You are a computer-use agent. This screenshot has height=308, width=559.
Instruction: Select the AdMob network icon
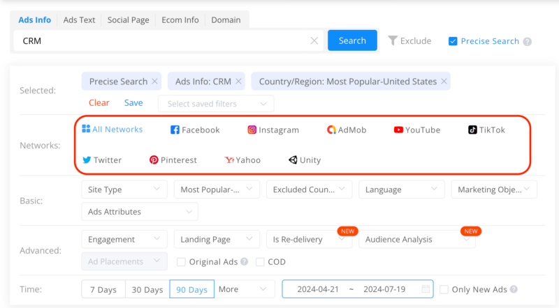pyautogui.click(x=331, y=130)
